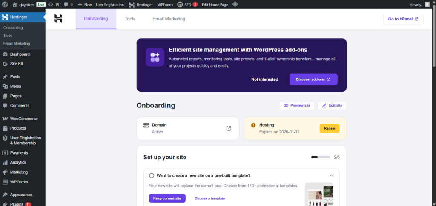Click the diamond icon in admin bar

coord(235,5)
